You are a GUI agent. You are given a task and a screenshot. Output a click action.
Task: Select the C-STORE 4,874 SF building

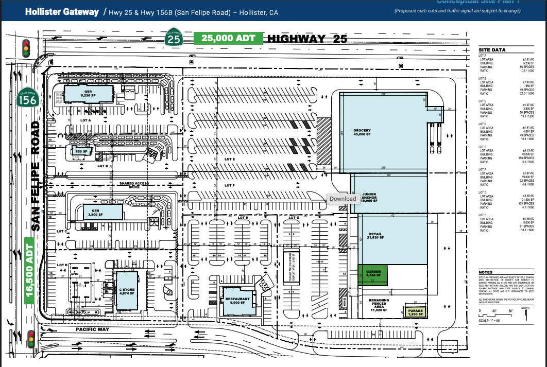[127, 291]
